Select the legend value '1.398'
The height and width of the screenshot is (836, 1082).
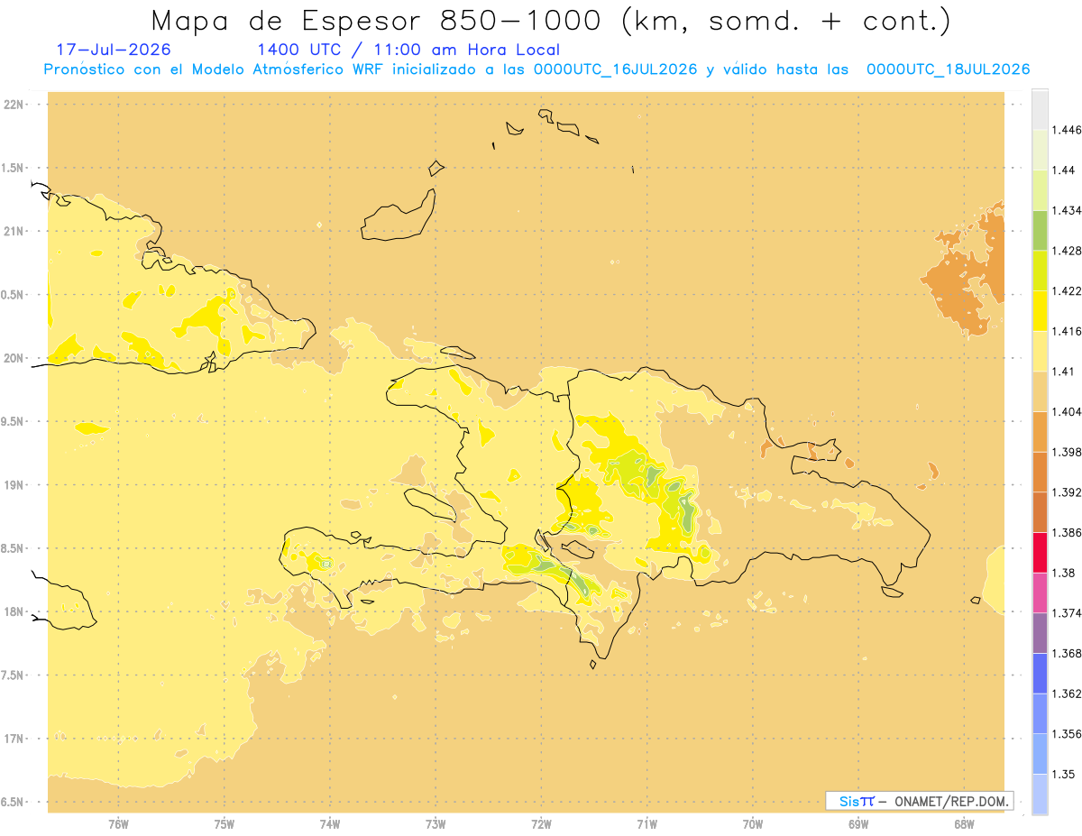coord(1067,452)
